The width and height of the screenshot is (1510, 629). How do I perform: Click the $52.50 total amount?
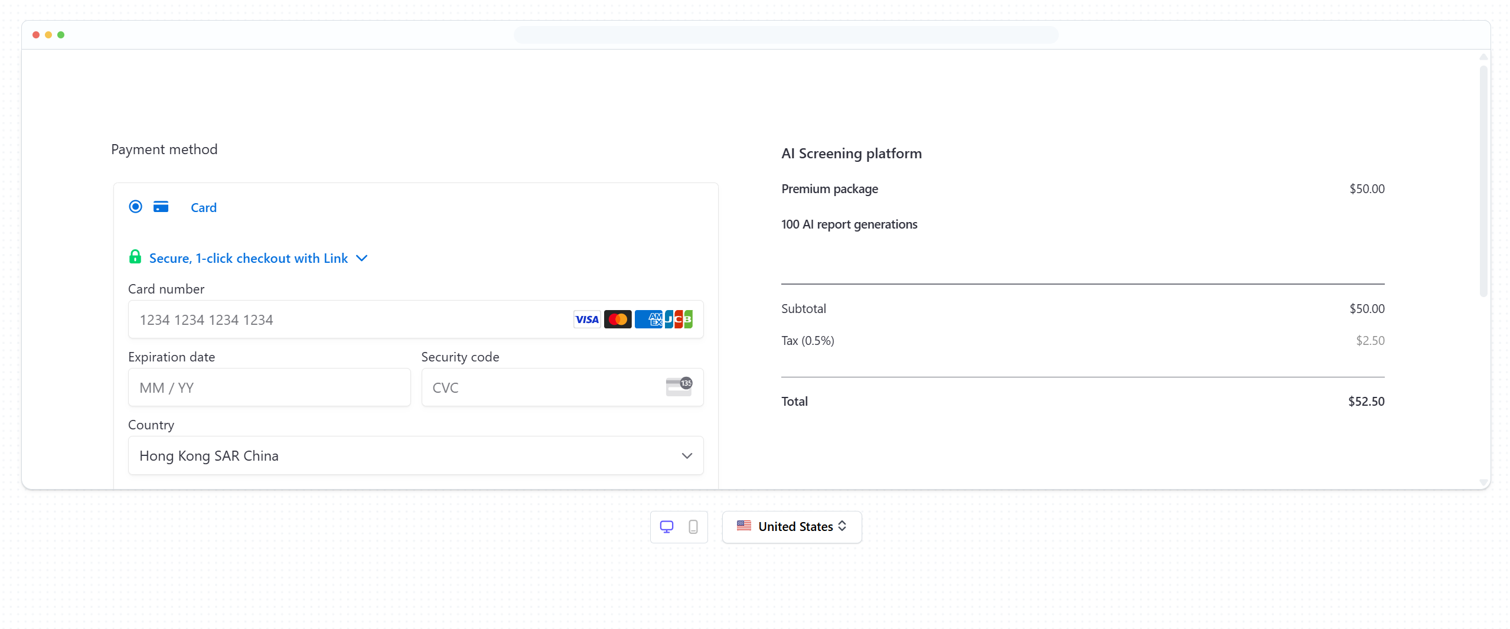1366,402
